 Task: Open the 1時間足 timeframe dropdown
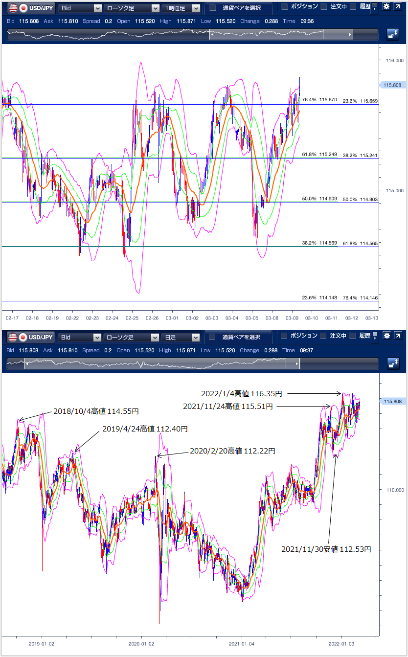[x=181, y=8]
